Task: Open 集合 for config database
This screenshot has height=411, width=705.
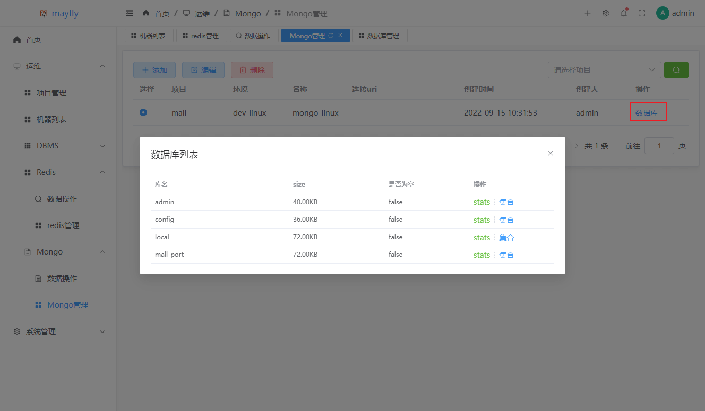Action: tap(506, 220)
